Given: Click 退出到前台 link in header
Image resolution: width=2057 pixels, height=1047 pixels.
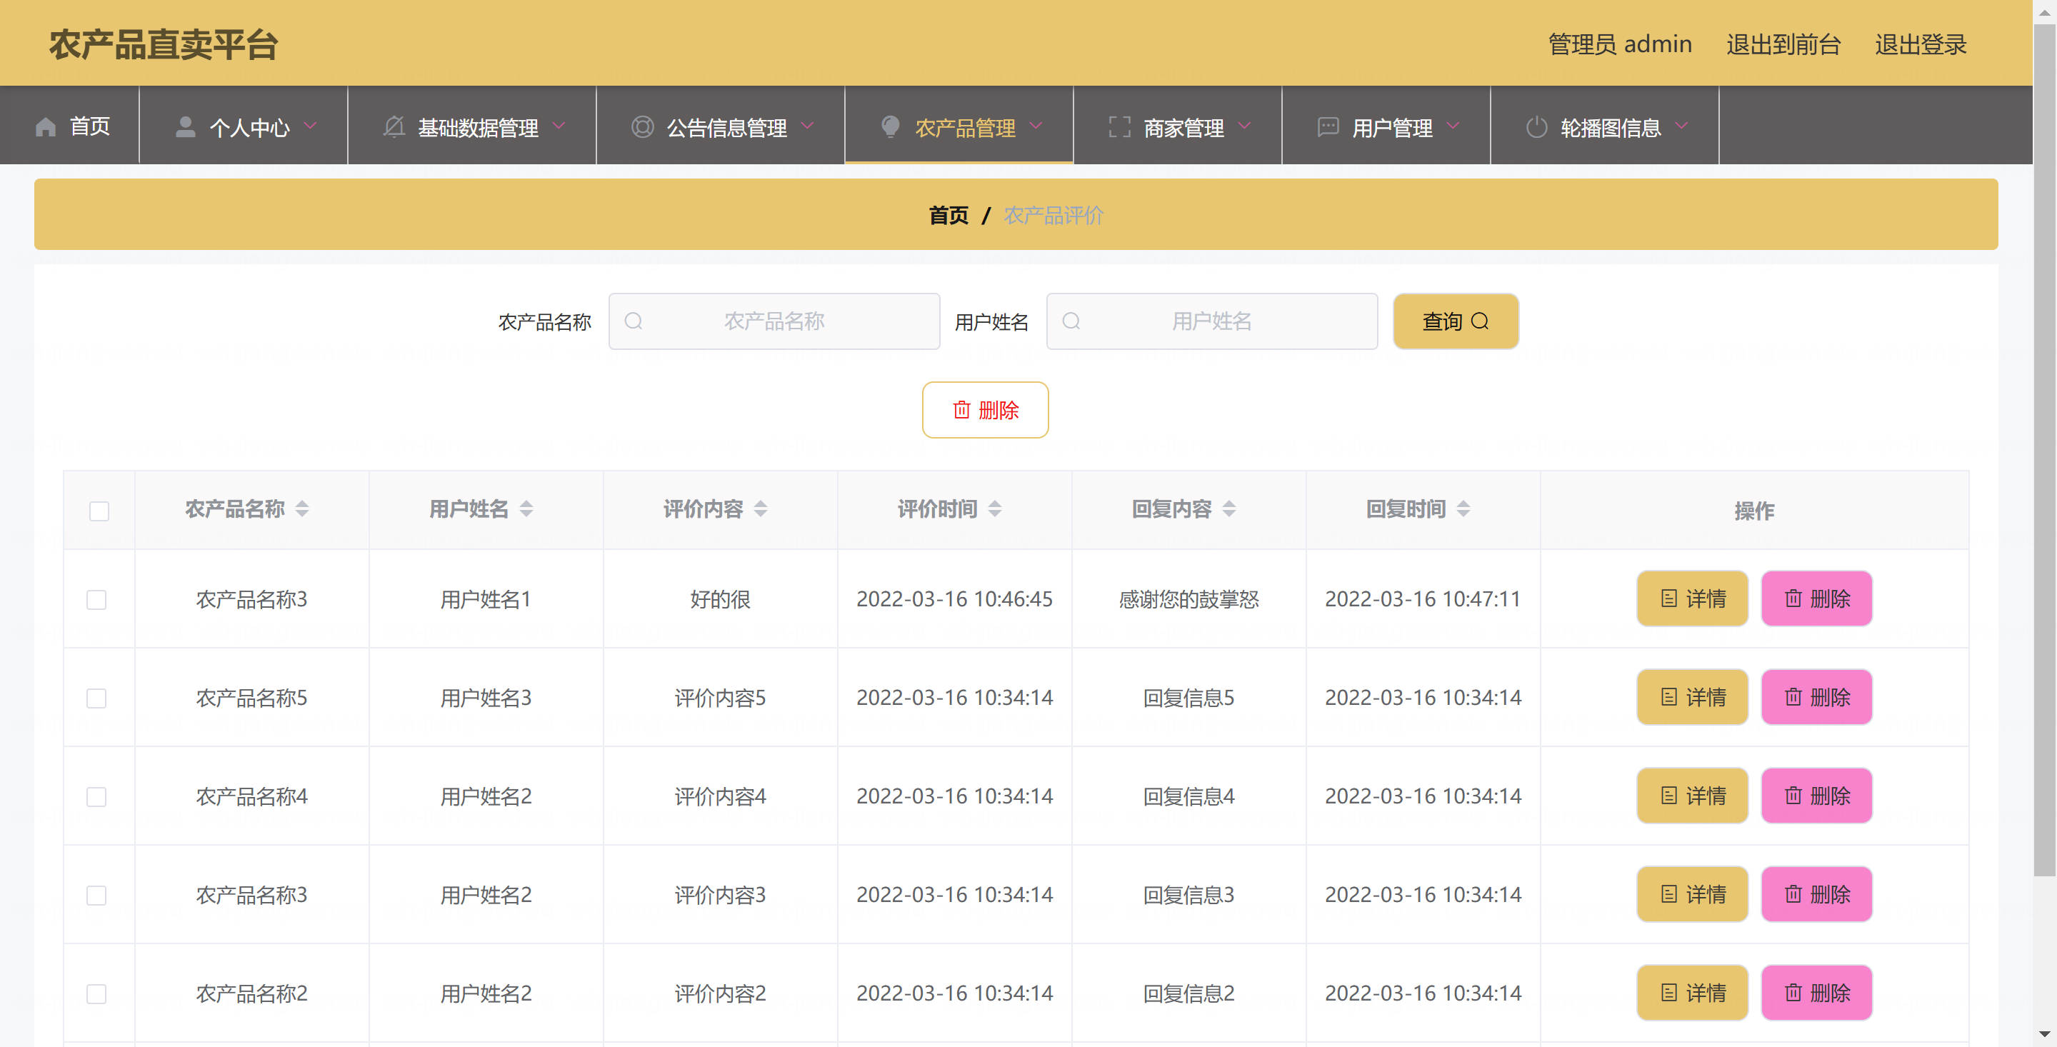Looking at the screenshot, I should tap(1783, 45).
